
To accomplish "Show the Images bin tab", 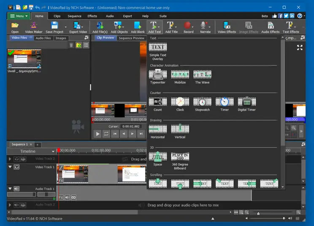I will tap(61, 38).
